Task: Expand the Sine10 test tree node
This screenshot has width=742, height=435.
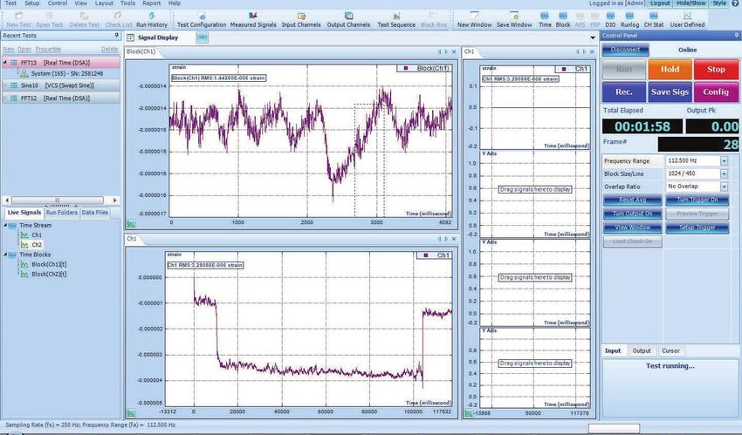Action: pyautogui.click(x=5, y=85)
